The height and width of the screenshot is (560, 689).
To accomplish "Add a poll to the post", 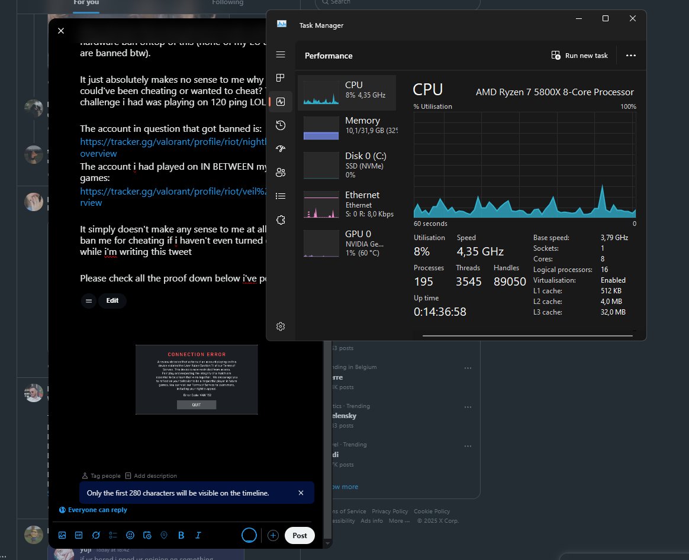I will (x=113, y=535).
